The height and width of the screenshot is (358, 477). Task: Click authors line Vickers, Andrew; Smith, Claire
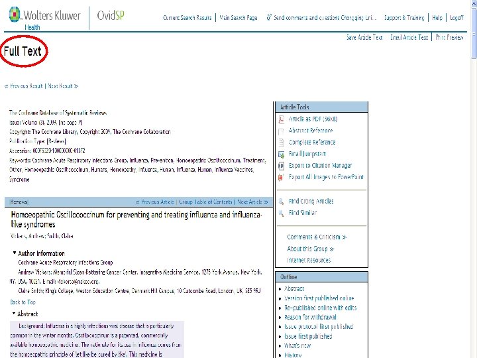[42, 236]
